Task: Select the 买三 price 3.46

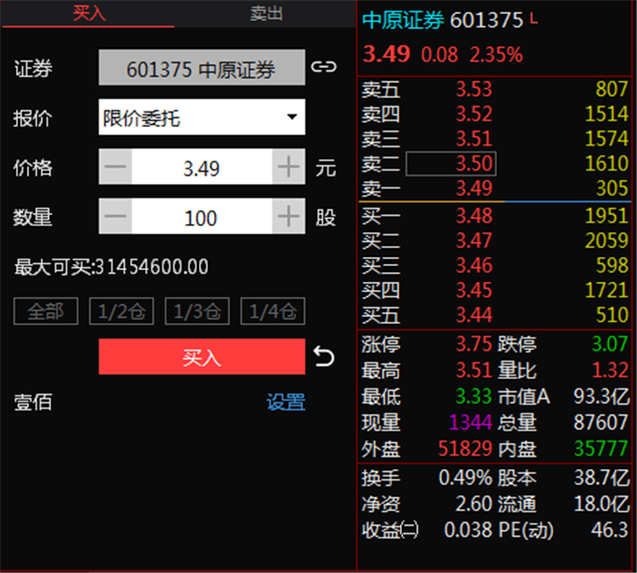Action: click(x=474, y=265)
